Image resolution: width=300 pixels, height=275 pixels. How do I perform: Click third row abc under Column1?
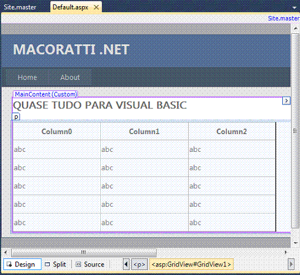point(107,186)
